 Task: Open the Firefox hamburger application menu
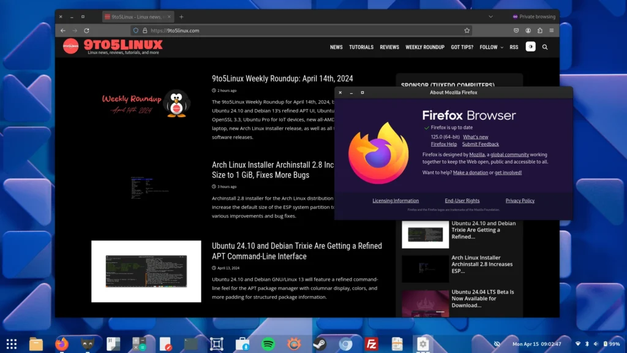552,31
